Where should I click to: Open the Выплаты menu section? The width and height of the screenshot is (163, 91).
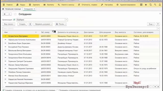point(49,5)
